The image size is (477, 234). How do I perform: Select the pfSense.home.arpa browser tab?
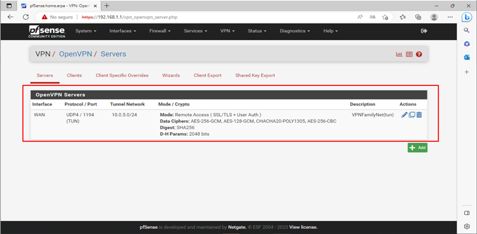click(x=59, y=6)
